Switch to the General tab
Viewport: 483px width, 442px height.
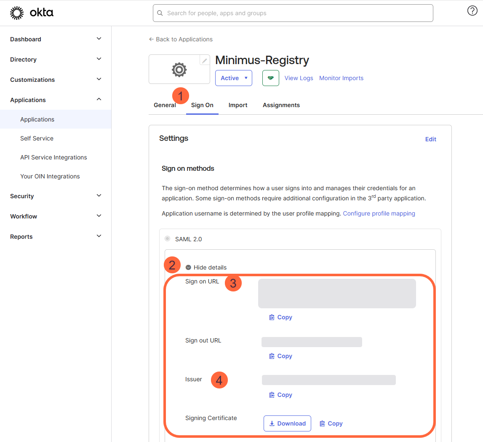click(165, 105)
